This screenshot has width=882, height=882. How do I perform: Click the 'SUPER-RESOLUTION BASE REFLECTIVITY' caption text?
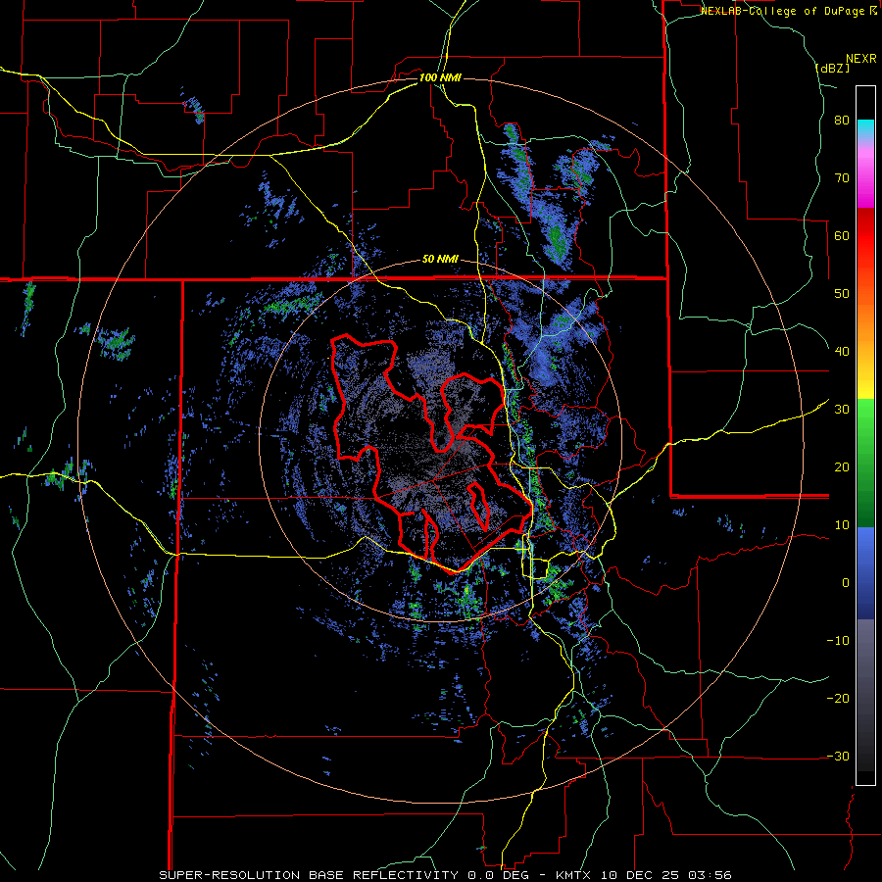coord(309,875)
